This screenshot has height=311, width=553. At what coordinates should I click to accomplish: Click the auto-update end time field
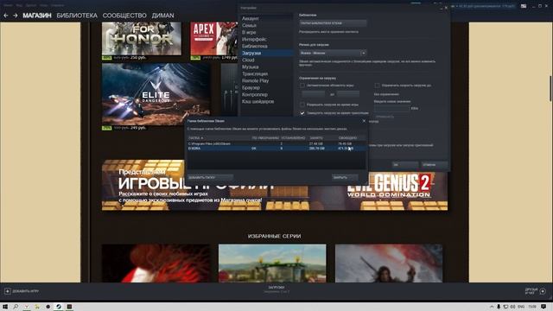347,94
